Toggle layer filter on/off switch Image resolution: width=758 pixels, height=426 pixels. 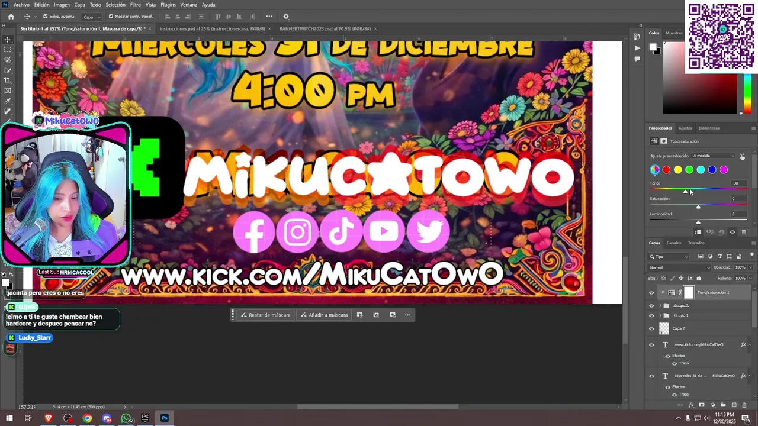pos(753,255)
